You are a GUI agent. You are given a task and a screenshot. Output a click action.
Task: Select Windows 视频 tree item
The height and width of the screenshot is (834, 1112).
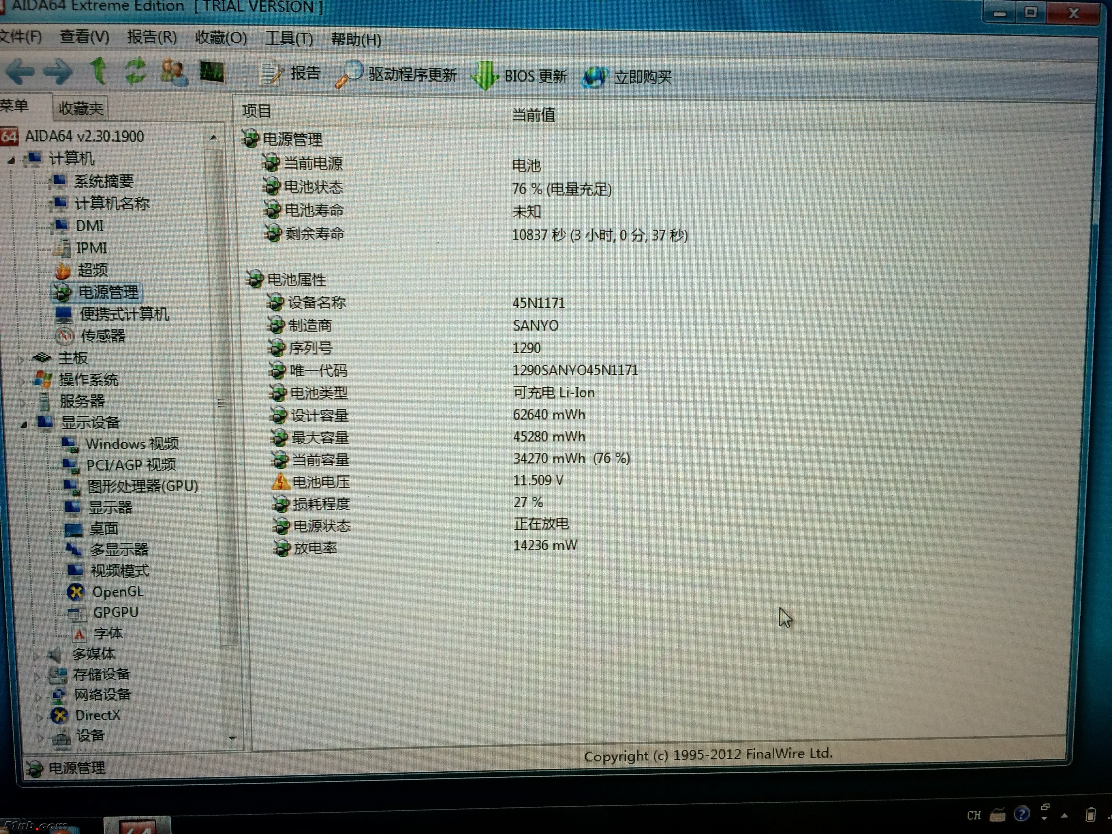click(132, 444)
